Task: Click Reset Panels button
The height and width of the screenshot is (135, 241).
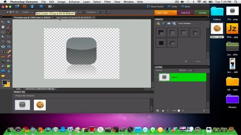Action: point(155,7)
